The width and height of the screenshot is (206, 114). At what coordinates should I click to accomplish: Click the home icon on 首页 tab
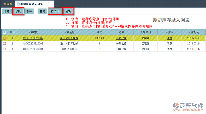point(4,4)
